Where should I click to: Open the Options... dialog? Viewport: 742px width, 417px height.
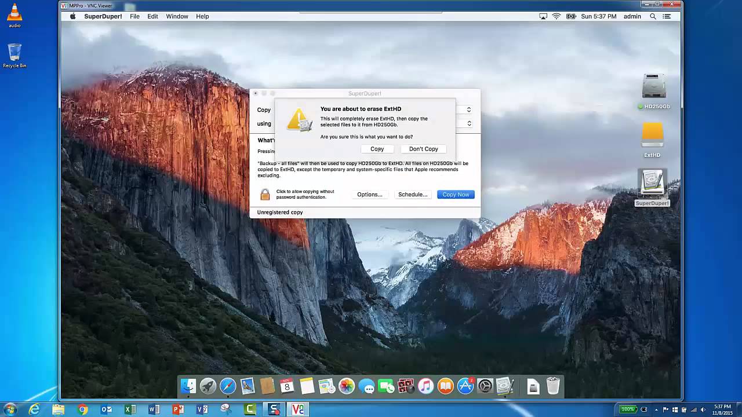[369, 195]
